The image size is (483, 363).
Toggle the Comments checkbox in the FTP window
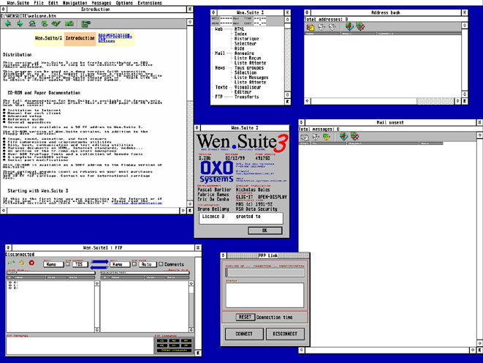tap(161, 264)
